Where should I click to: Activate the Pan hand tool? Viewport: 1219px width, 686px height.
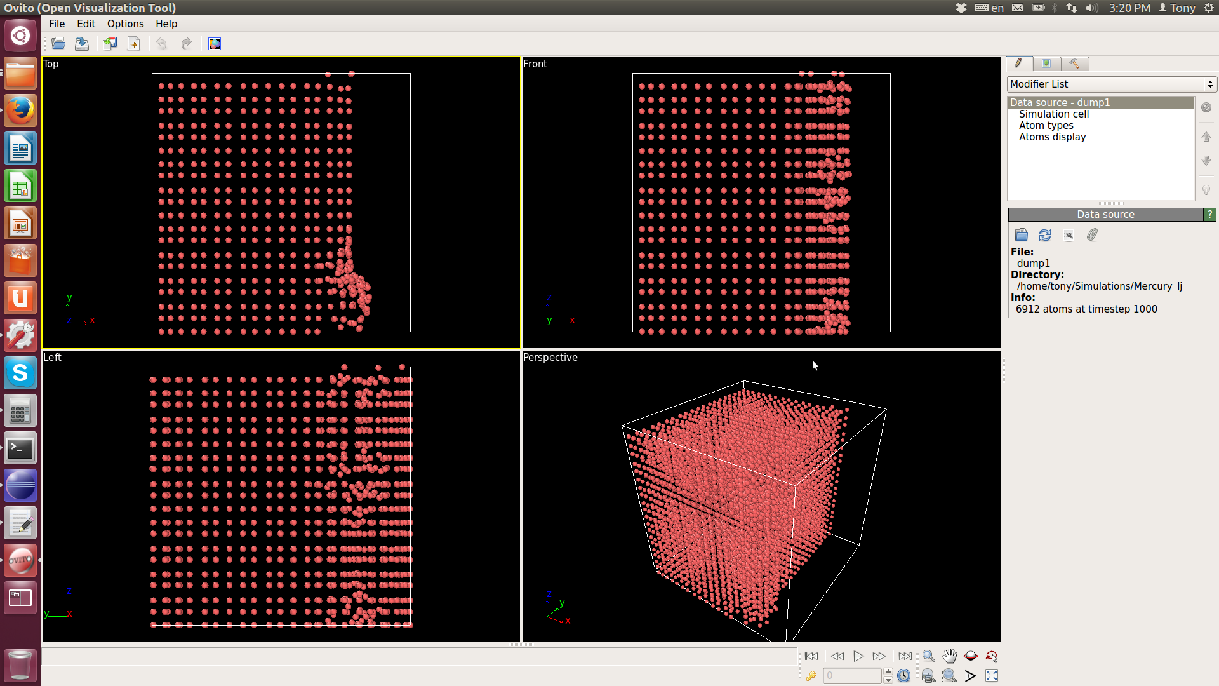pyautogui.click(x=949, y=656)
